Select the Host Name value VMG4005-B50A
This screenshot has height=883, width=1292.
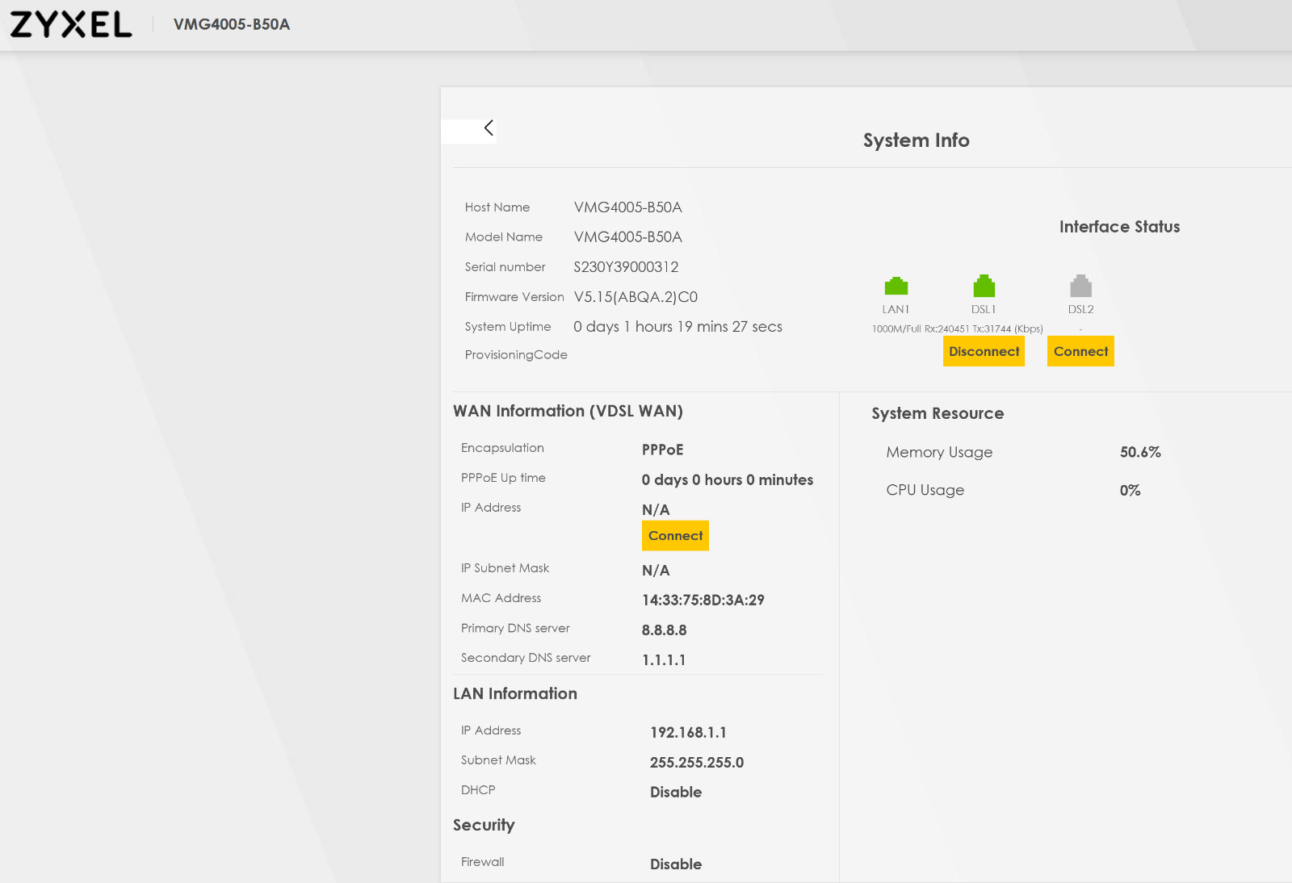coord(628,207)
